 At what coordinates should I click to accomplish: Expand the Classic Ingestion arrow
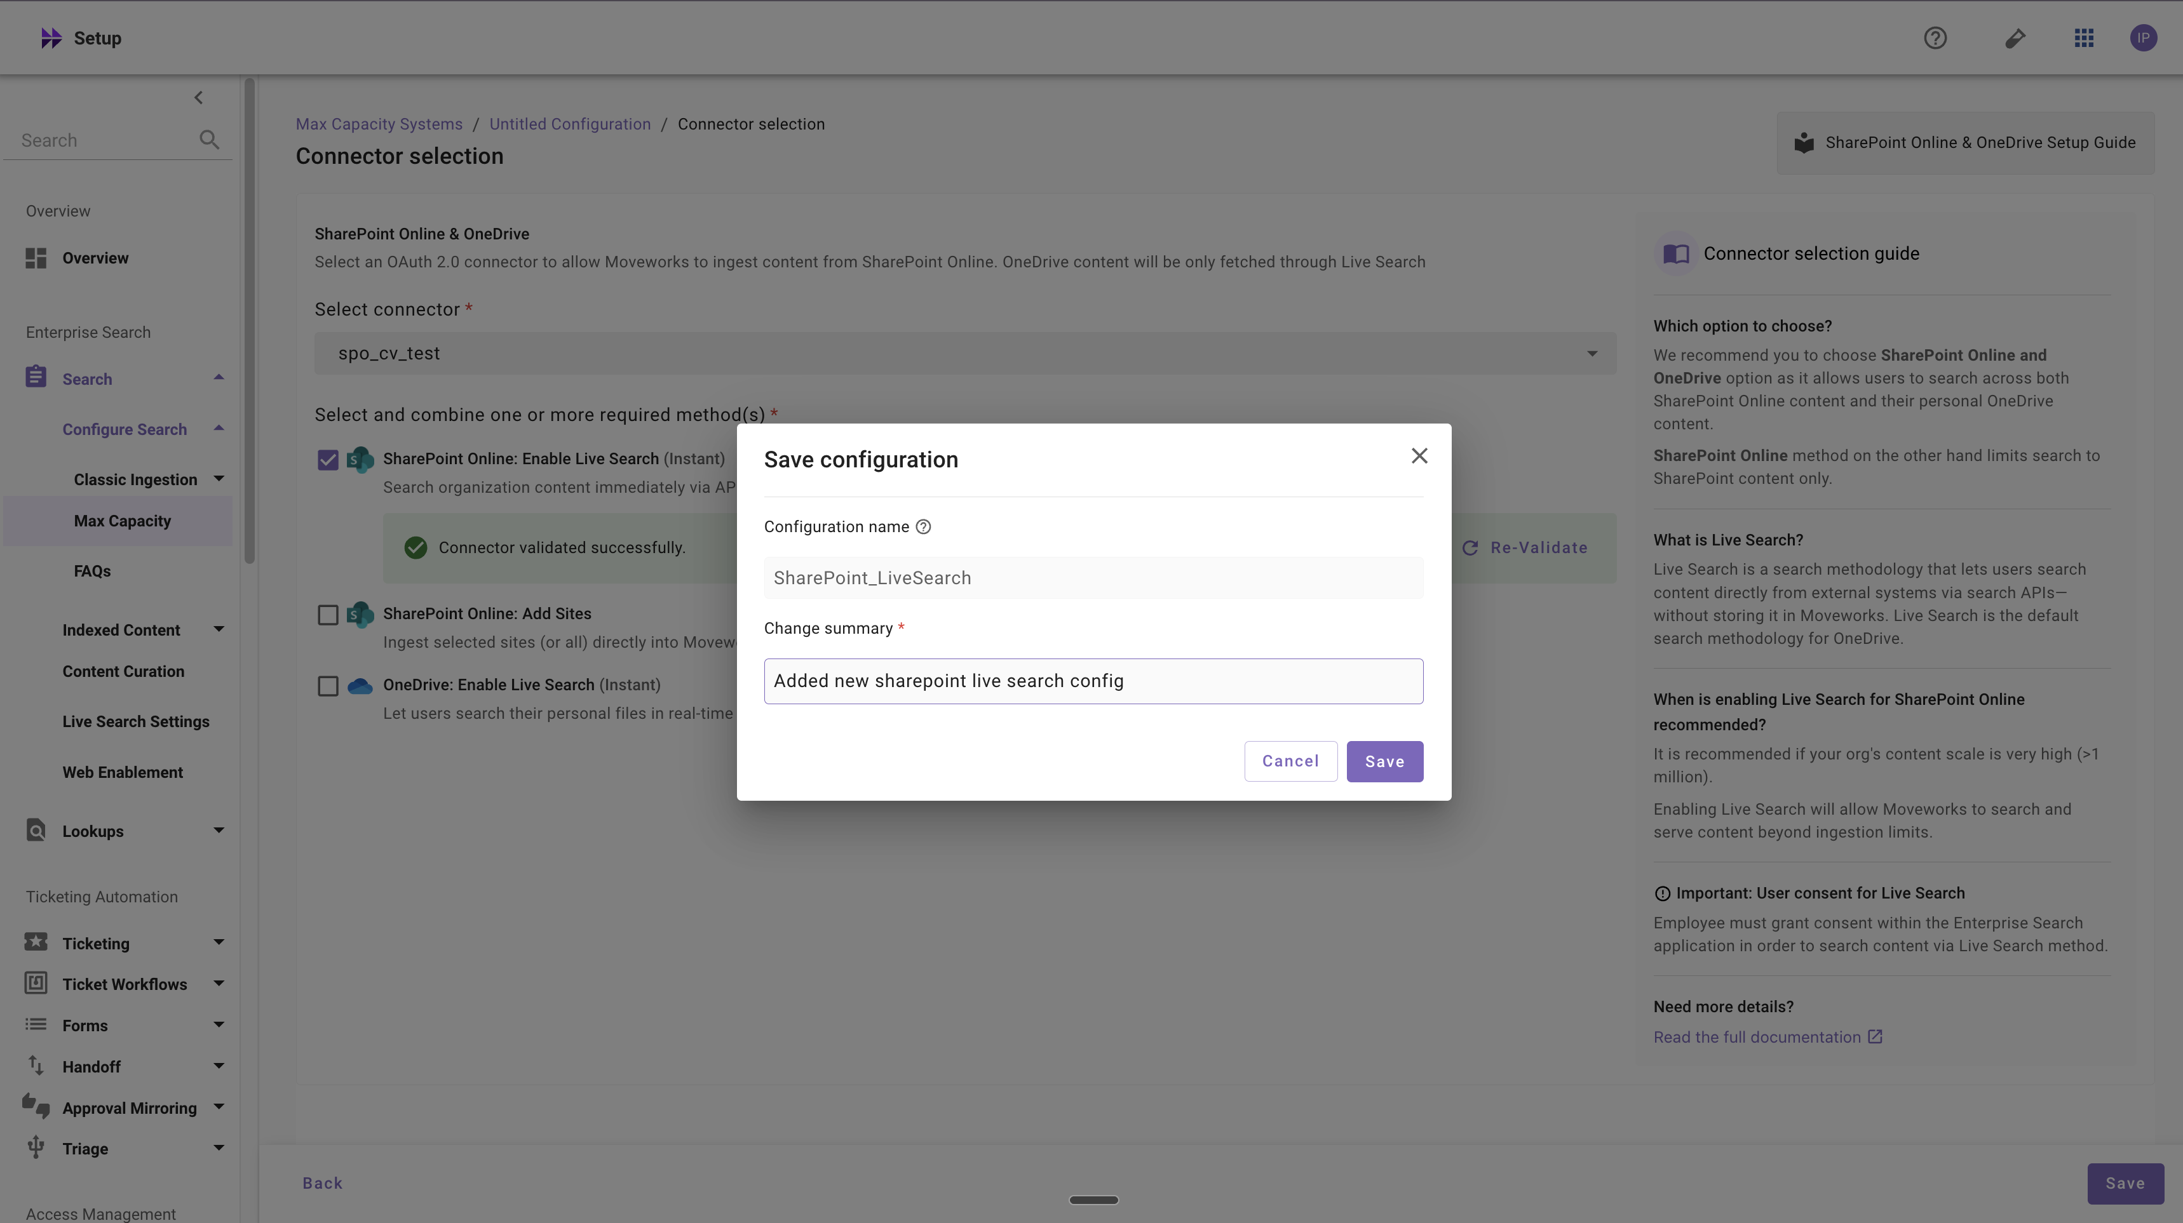tap(219, 479)
